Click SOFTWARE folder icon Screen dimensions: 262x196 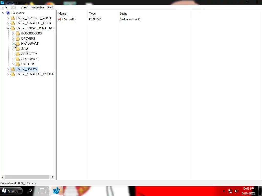coord(18,59)
